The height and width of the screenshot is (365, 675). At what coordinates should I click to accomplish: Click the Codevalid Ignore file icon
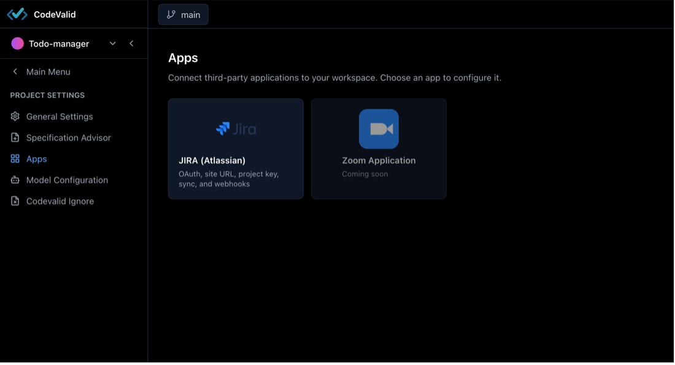point(15,201)
